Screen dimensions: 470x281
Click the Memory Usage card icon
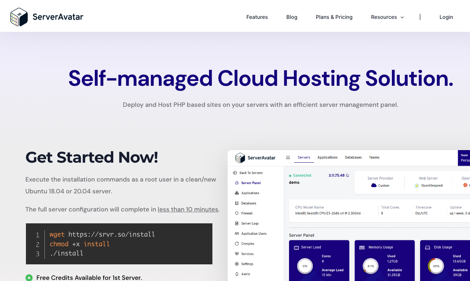coord(362,247)
